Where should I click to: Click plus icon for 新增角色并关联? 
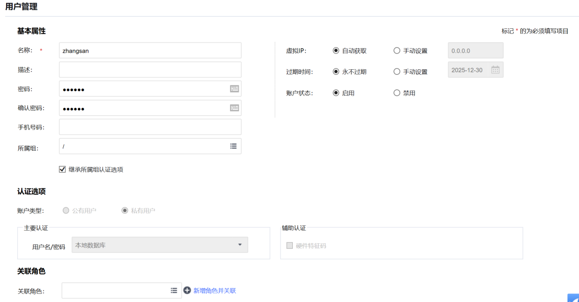point(187,290)
